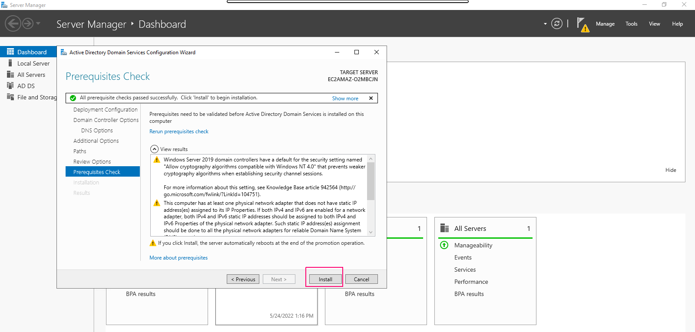
Task: Click the Manageability status icon in All Servers
Action: 444,245
